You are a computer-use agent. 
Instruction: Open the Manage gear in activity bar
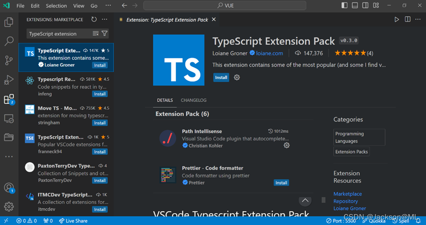click(x=9, y=207)
